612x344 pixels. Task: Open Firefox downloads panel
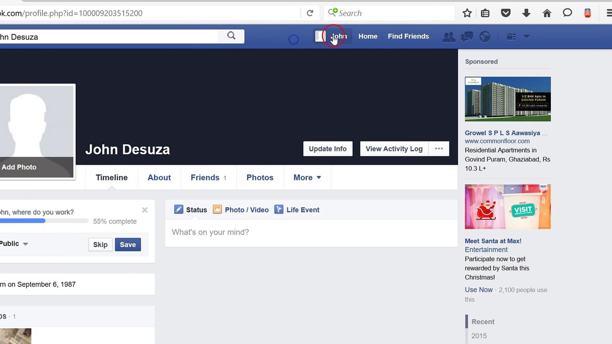526,13
